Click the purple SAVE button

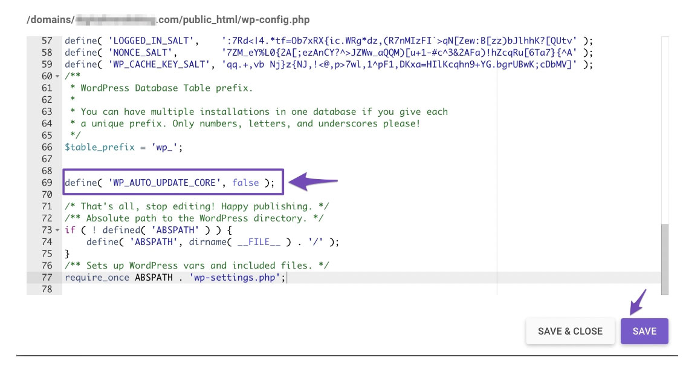tap(644, 332)
